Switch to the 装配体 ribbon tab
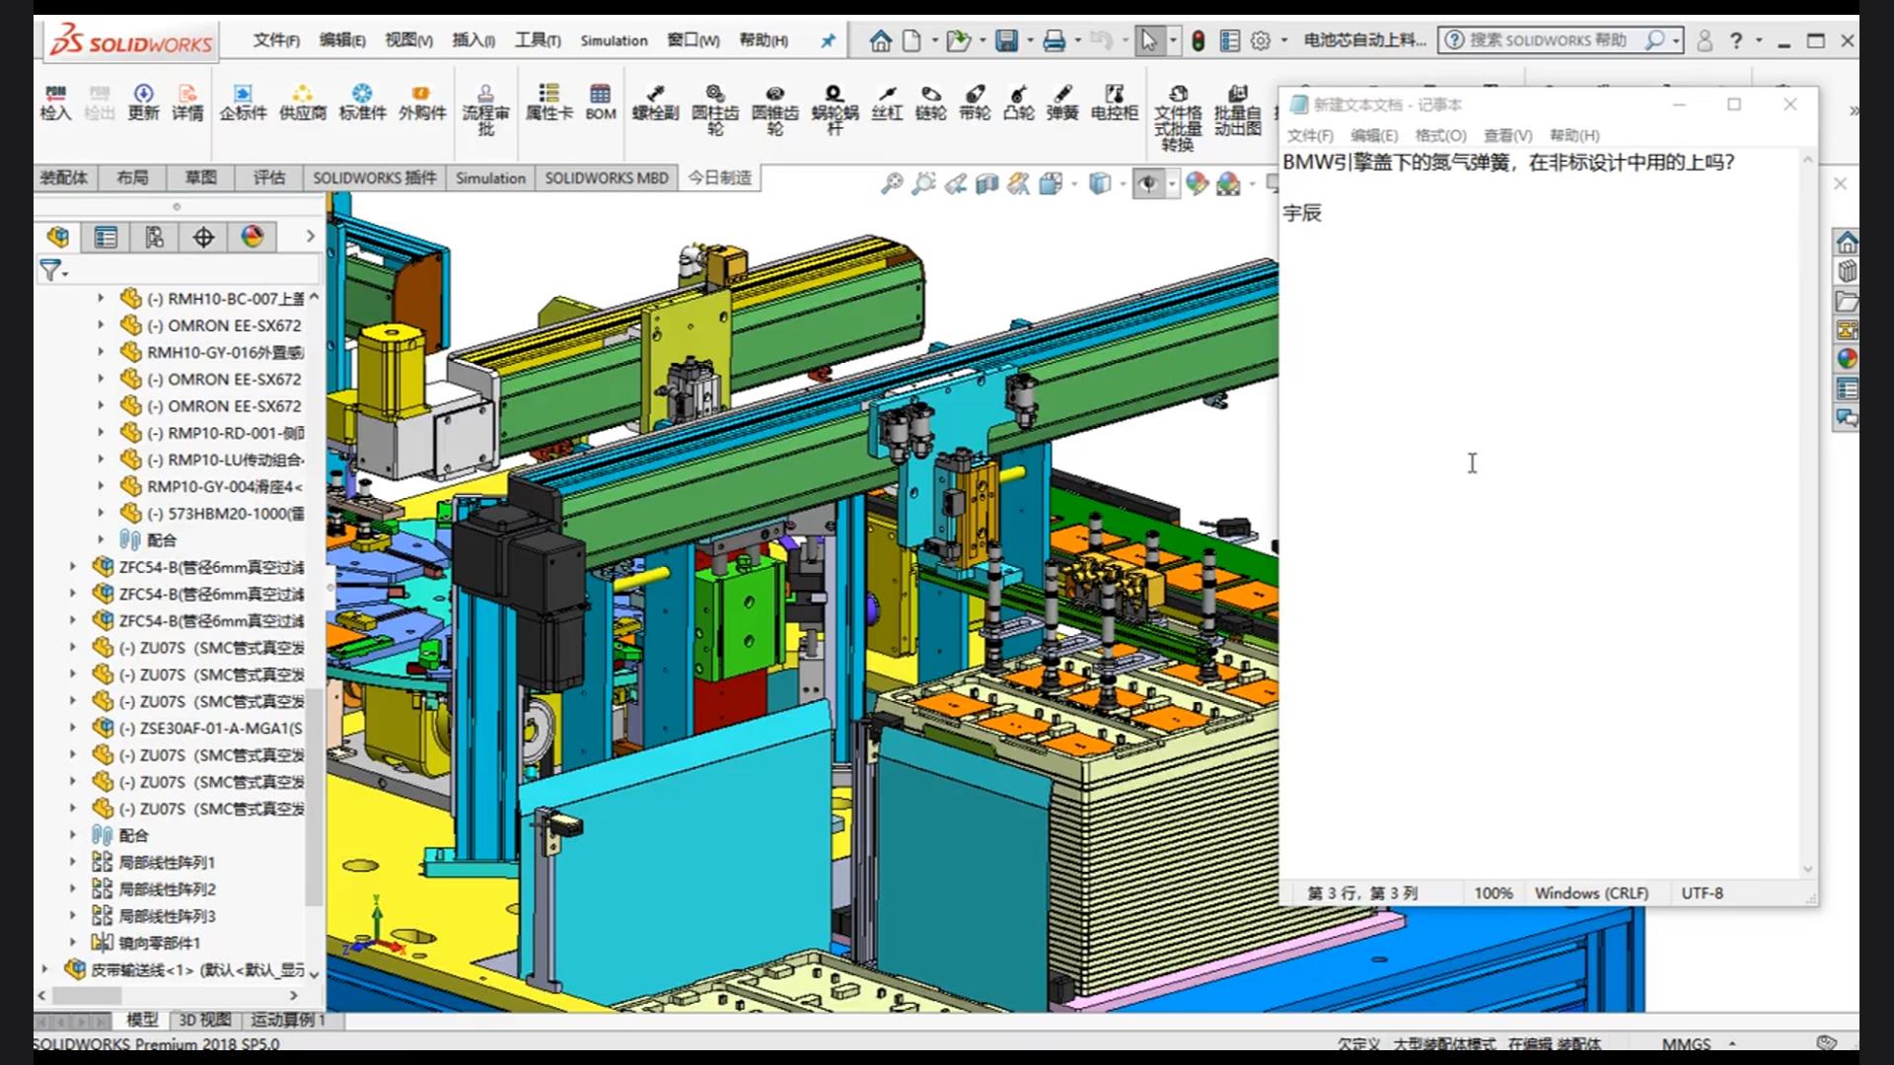 [x=64, y=177]
